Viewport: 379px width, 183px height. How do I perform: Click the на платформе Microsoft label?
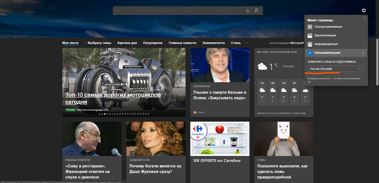click(x=287, y=43)
